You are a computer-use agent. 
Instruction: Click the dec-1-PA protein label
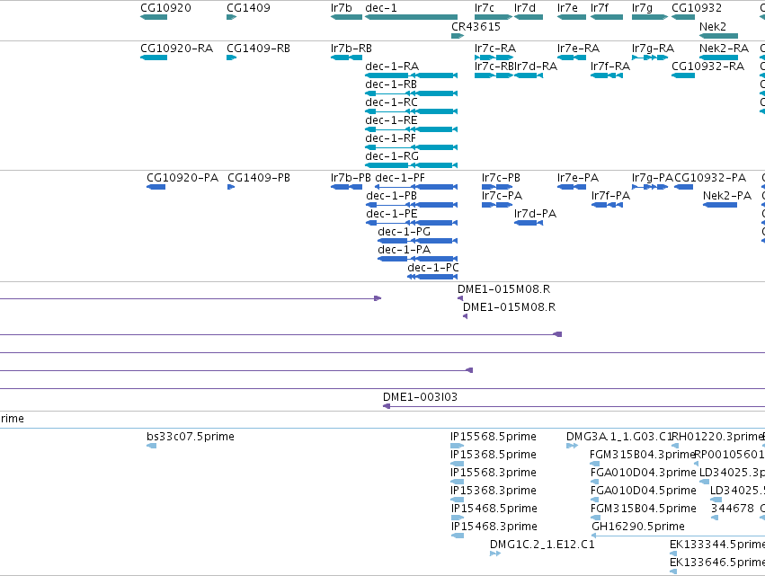coord(404,250)
